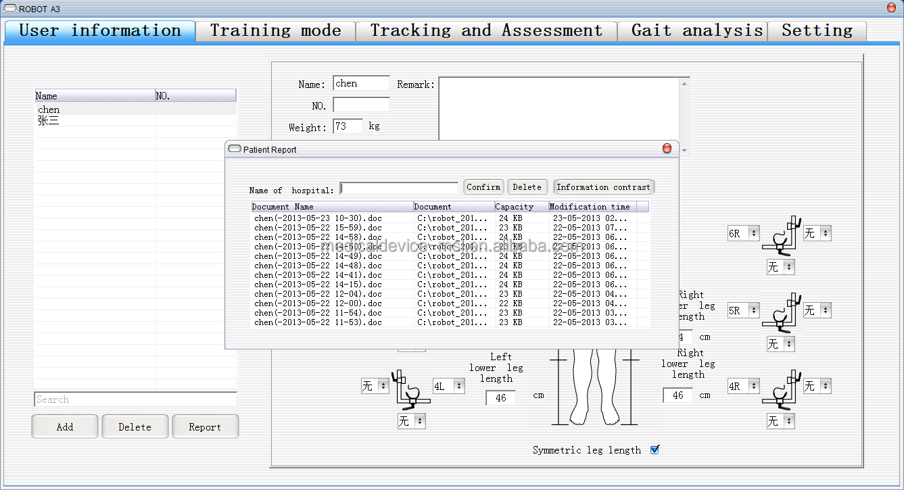The height and width of the screenshot is (490, 904).
Task: Click the legs diagram illustration
Action: (x=594, y=387)
